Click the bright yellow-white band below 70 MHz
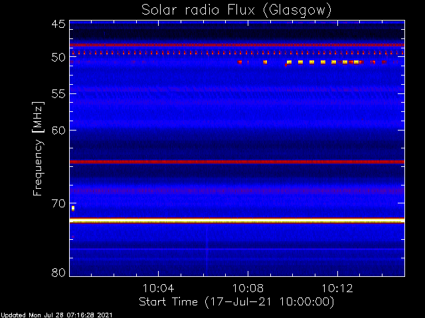The width and height of the screenshot is (425, 318). pos(237,221)
